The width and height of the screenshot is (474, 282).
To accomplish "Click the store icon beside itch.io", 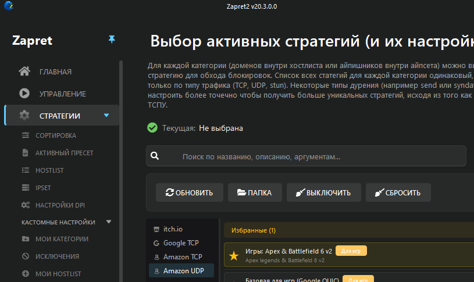I will (x=156, y=230).
